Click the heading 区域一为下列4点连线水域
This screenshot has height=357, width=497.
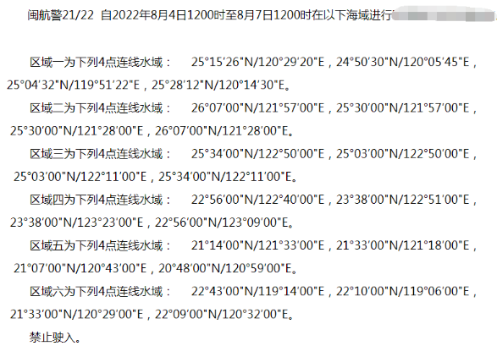click(x=97, y=62)
